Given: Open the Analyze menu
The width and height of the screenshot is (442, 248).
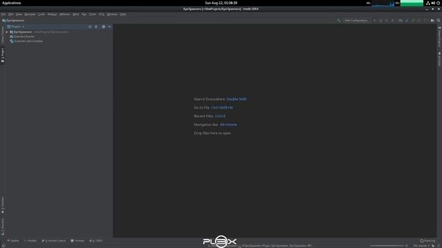Looking at the screenshot, I should click(x=52, y=14).
